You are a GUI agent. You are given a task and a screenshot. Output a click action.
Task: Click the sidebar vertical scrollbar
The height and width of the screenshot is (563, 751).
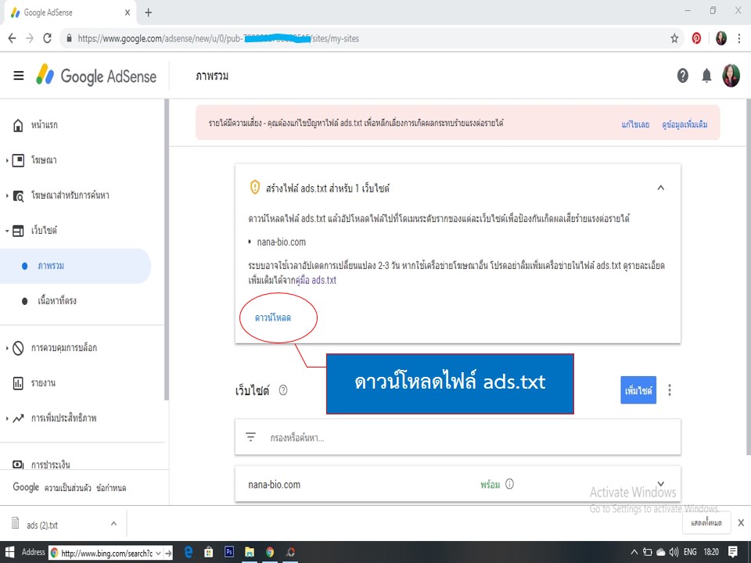pos(167,249)
